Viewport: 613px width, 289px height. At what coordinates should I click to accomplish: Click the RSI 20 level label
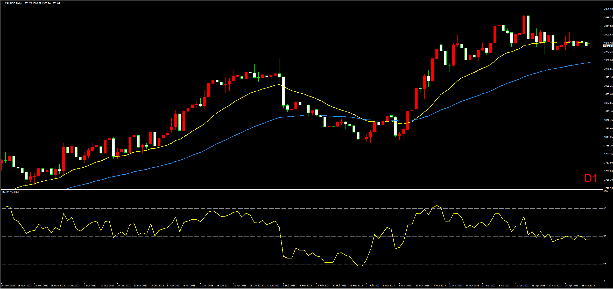pyautogui.click(x=605, y=264)
